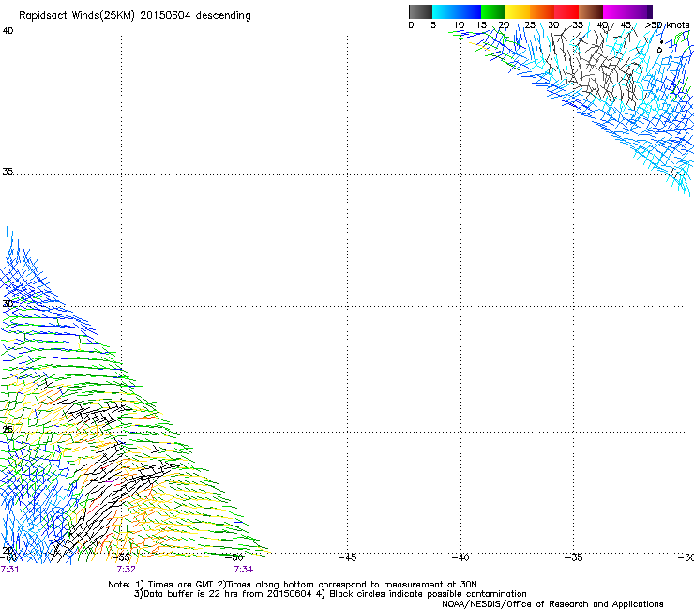
Task: Click the legend value 10
Action: [459, 25]
